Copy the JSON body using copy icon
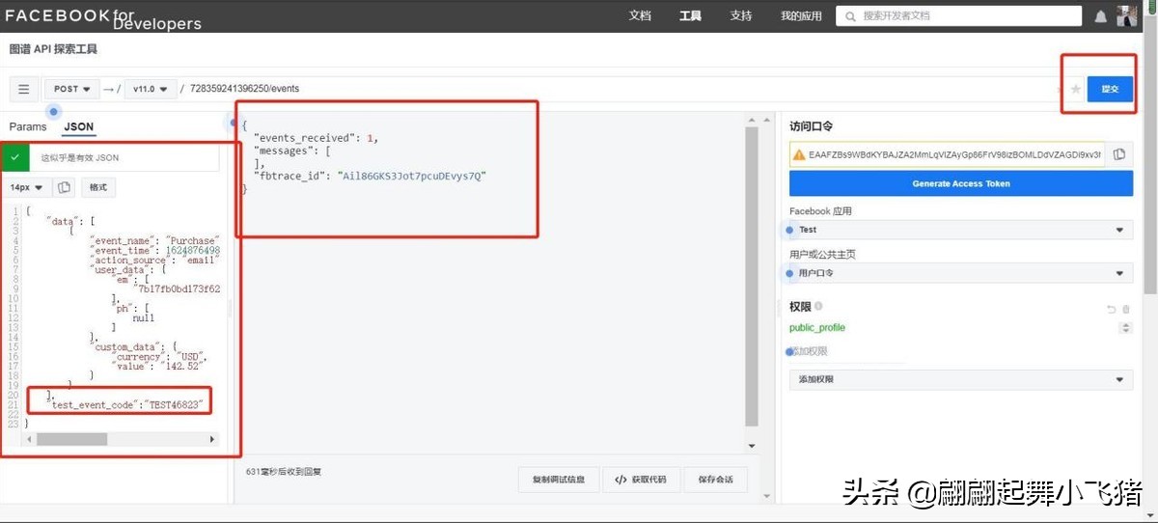 pos(64,187)
